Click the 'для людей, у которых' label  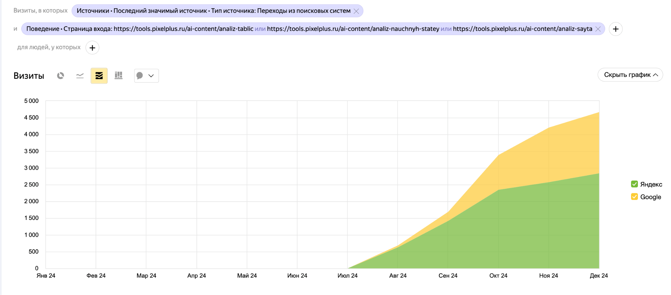click(49, 47)
